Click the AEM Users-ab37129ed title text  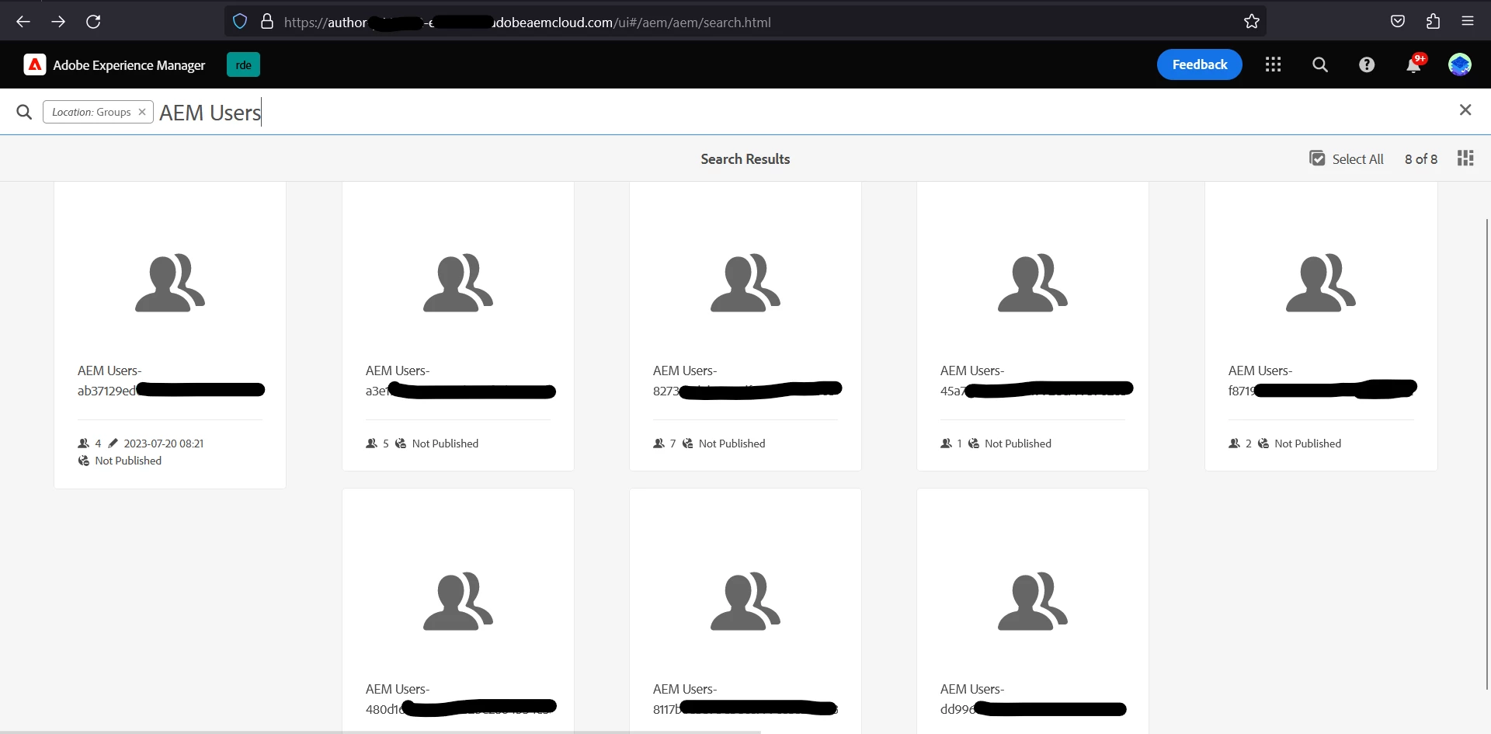click(x=171, y=381)
